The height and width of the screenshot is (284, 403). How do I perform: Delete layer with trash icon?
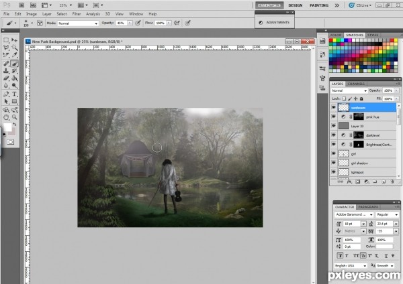coord(392,182)
